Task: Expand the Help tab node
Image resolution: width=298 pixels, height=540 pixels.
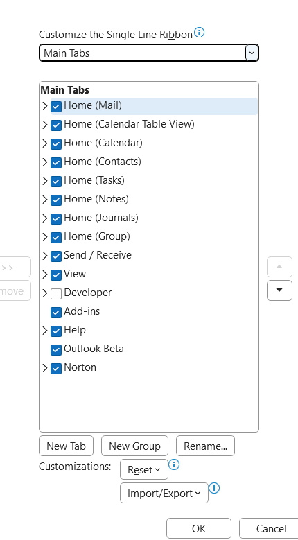Action: click(x=45, y=331)
